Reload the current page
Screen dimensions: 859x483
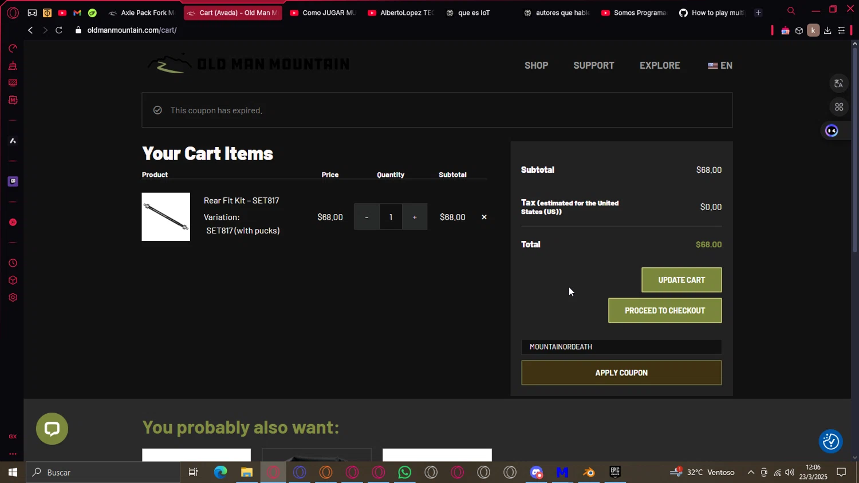pyautogui.click(x=58, y=30)
